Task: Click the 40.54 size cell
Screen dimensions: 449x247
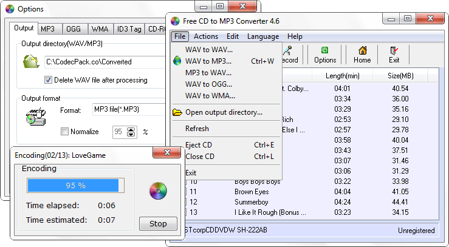Action: (400, 89)
